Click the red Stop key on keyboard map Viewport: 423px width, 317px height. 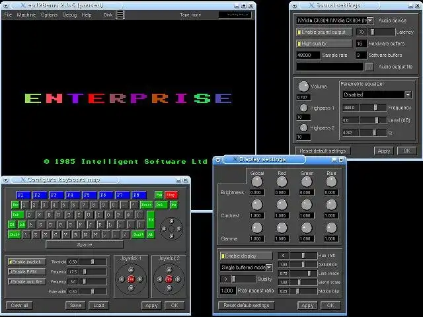(x=171, y=195)
